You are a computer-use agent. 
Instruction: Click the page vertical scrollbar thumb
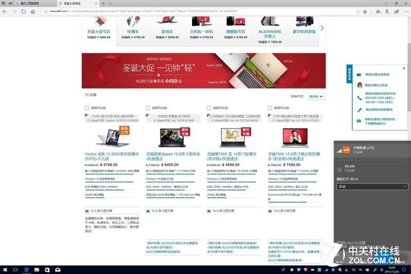409,77
